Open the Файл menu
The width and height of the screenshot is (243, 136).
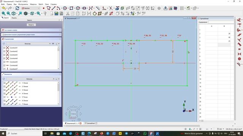pyautogui.click(x=3, y=4)
